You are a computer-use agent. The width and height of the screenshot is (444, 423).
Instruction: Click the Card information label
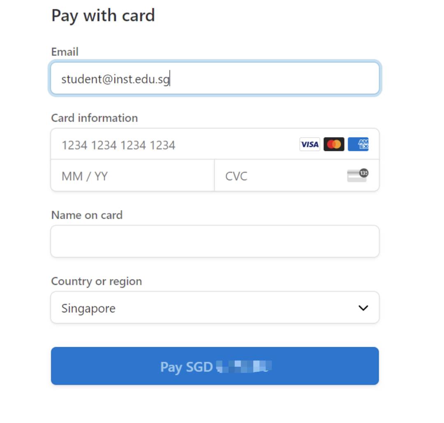click(95, 118)
